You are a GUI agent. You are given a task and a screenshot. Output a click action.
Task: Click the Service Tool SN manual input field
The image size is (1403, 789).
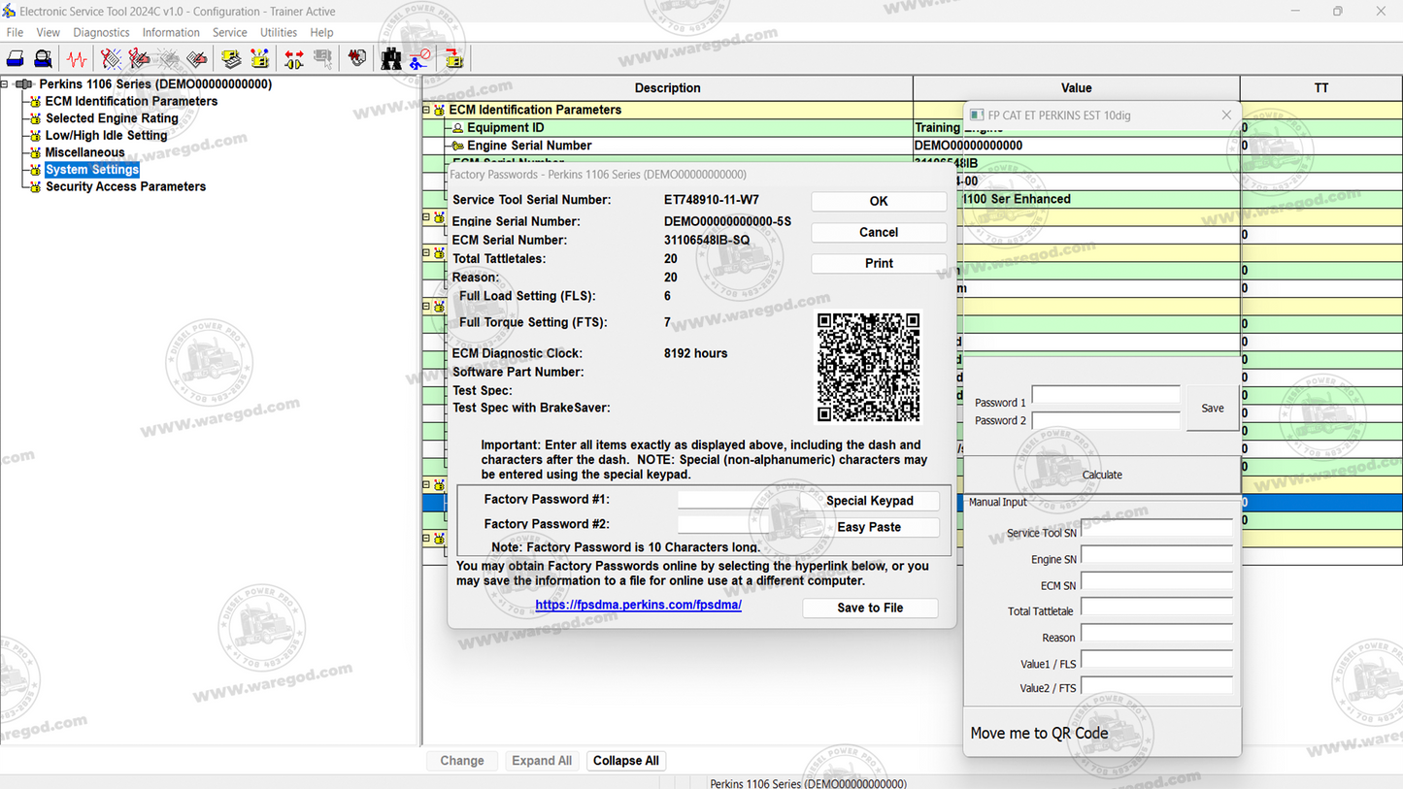(x=1155, y=529)
